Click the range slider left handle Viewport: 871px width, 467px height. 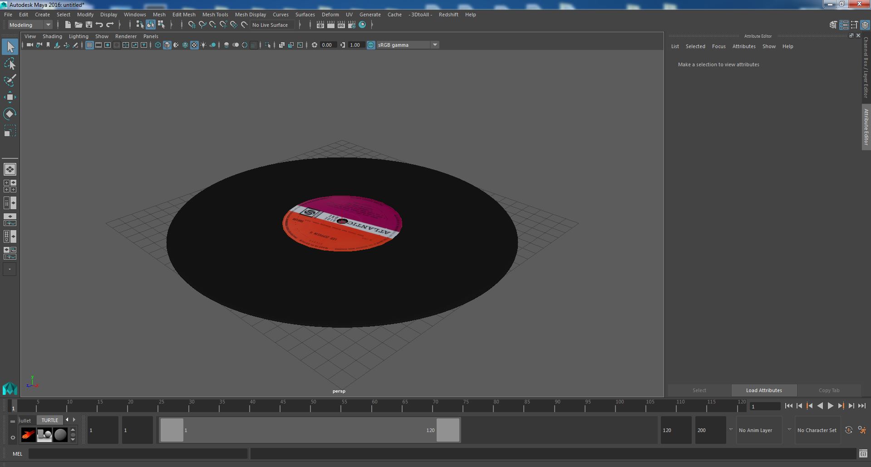click(172, 430)
